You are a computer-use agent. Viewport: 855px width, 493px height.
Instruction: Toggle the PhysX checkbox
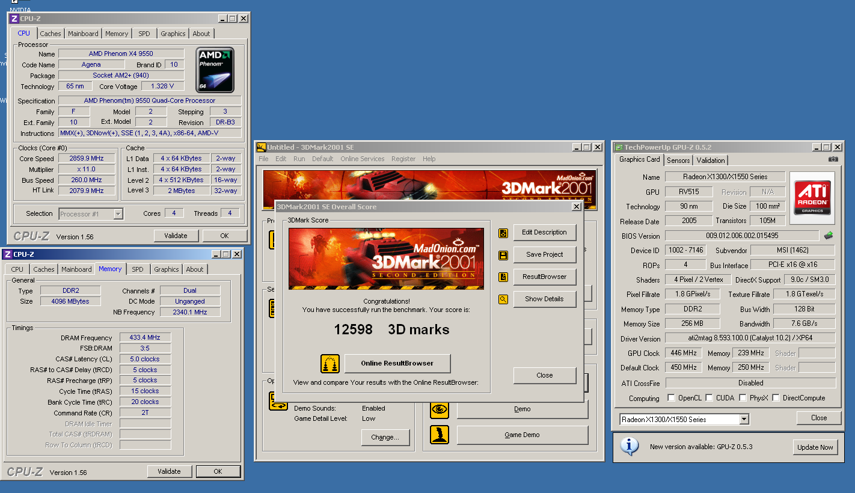[x=744, y=398]
